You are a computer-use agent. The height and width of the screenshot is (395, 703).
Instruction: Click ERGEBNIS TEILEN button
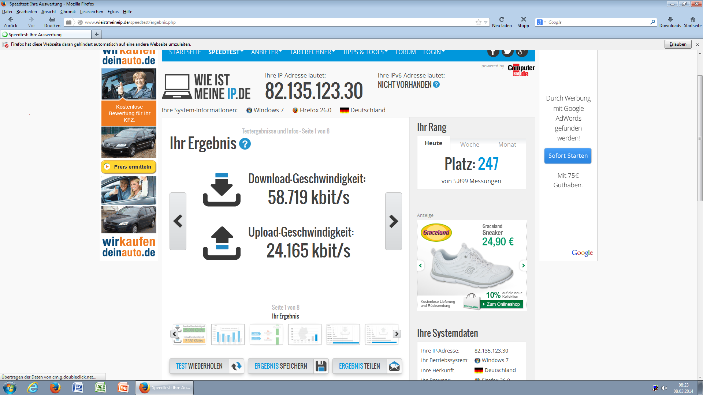coord(367,366)
